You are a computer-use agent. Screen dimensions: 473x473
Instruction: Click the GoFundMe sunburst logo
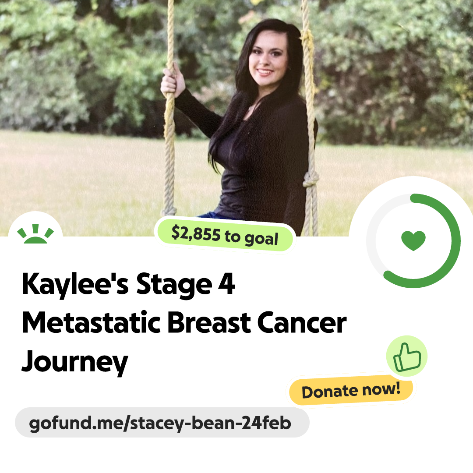pos(35,234)
